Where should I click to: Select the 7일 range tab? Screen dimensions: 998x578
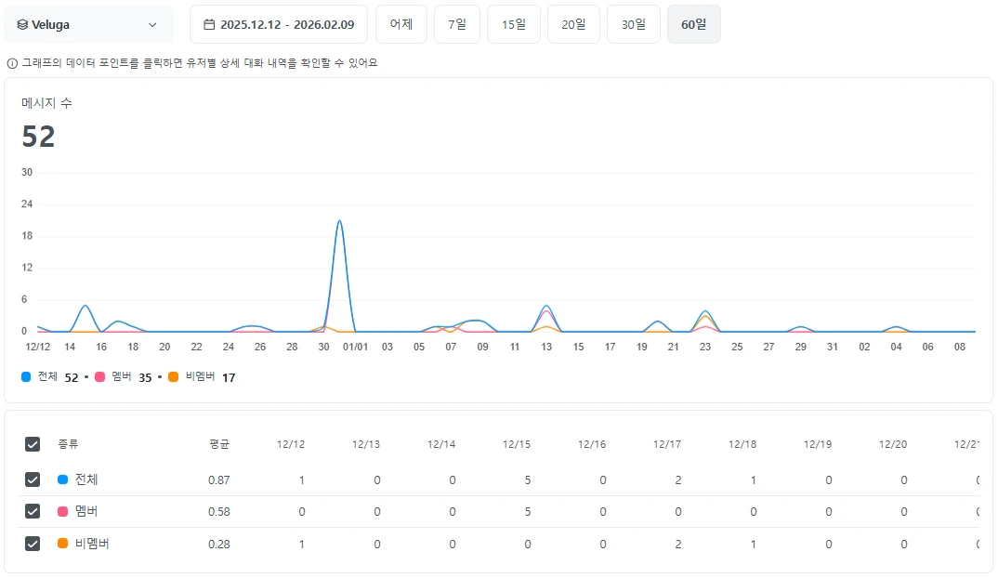[x=456, y=24]
